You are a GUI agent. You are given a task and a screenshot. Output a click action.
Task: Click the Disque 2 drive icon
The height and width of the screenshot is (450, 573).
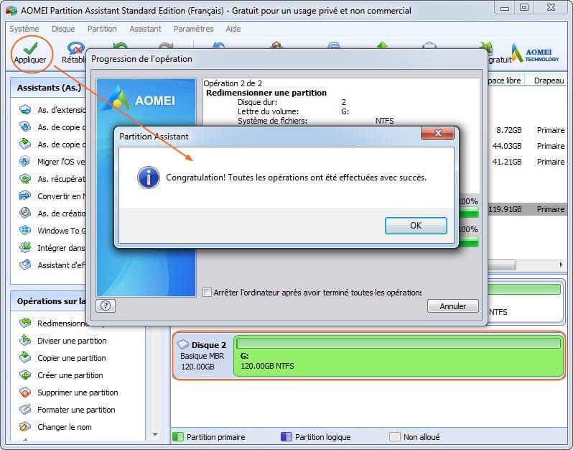pyautogui.click(x=182, y=344)
